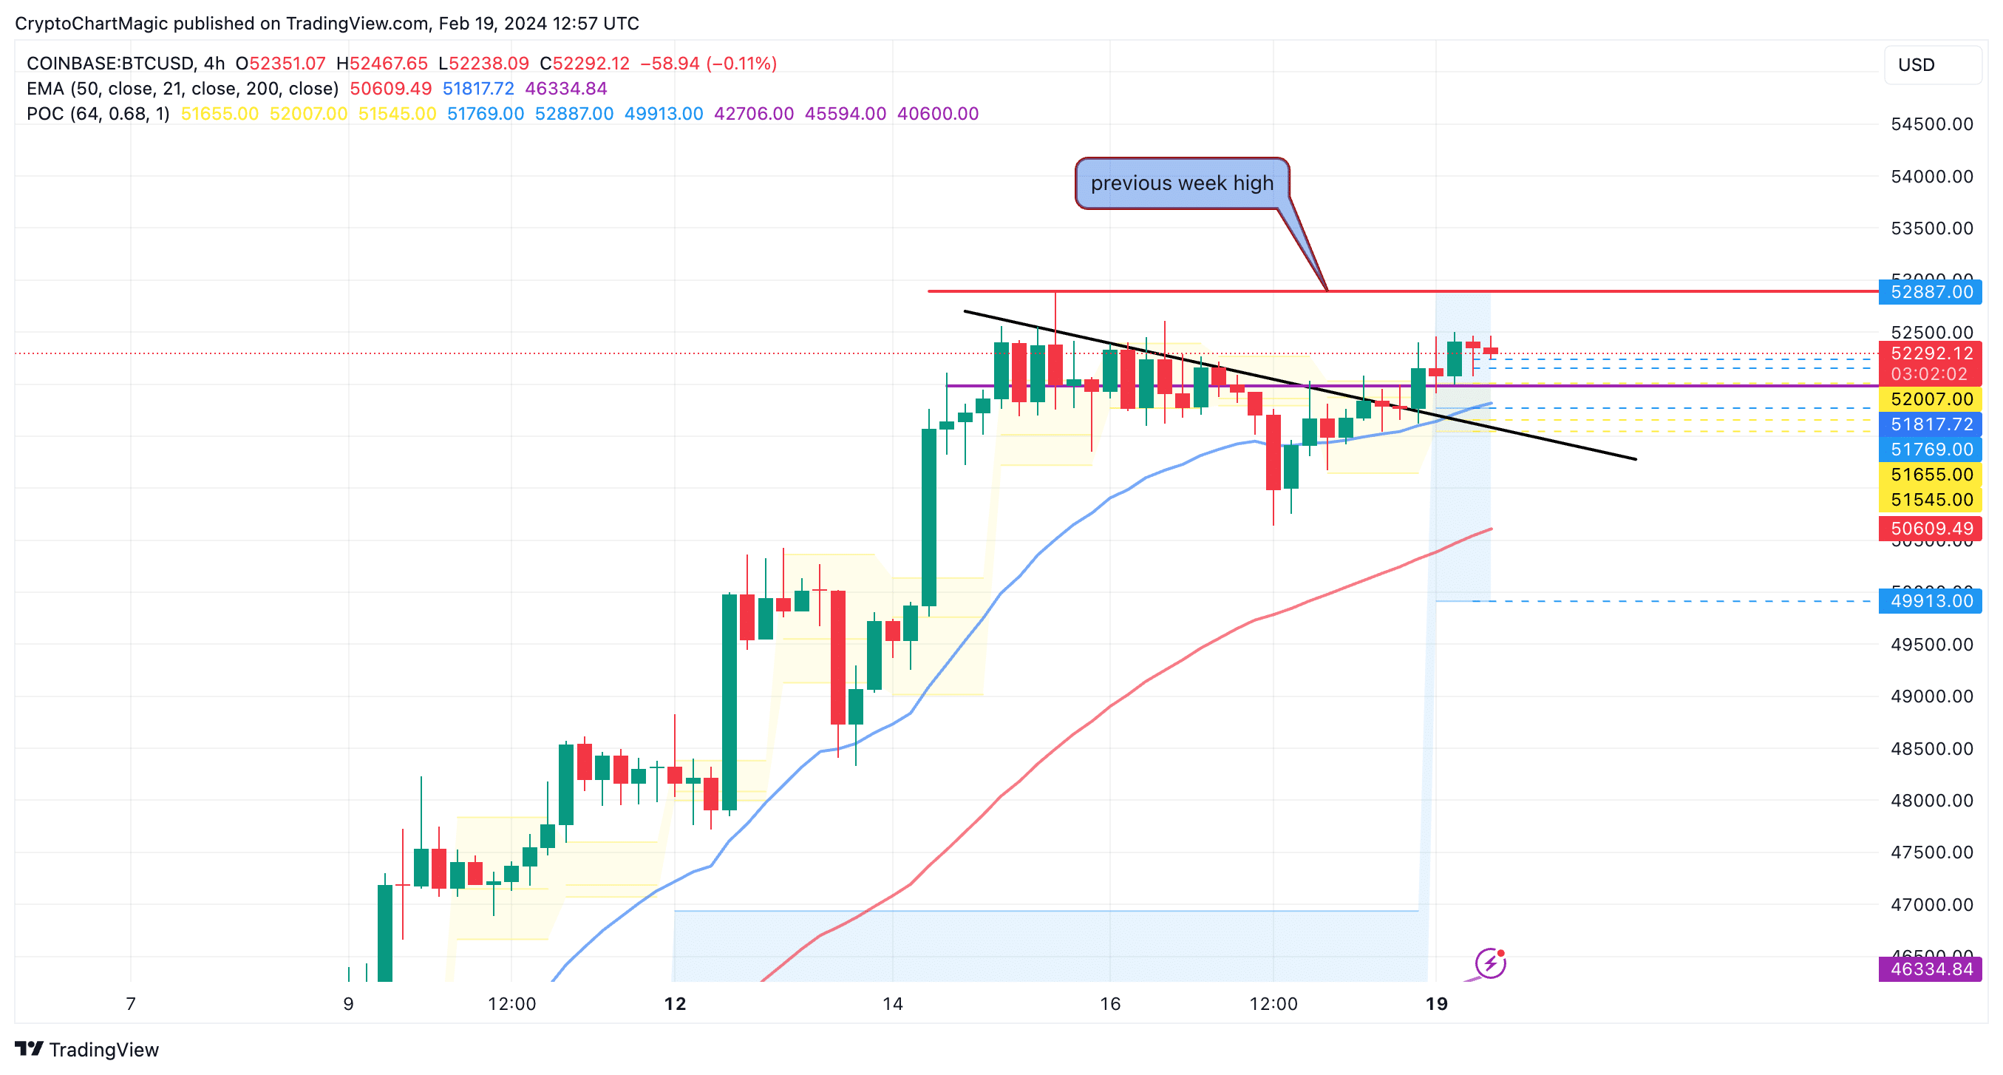Click the blue 51817.72 EMA label

(1930, 424)
